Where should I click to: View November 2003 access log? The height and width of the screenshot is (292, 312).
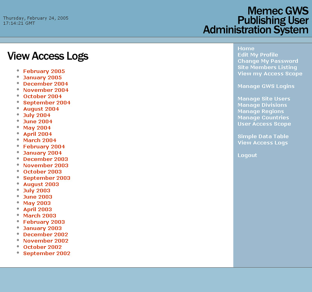pyautogui.click(x=46, y=165)
